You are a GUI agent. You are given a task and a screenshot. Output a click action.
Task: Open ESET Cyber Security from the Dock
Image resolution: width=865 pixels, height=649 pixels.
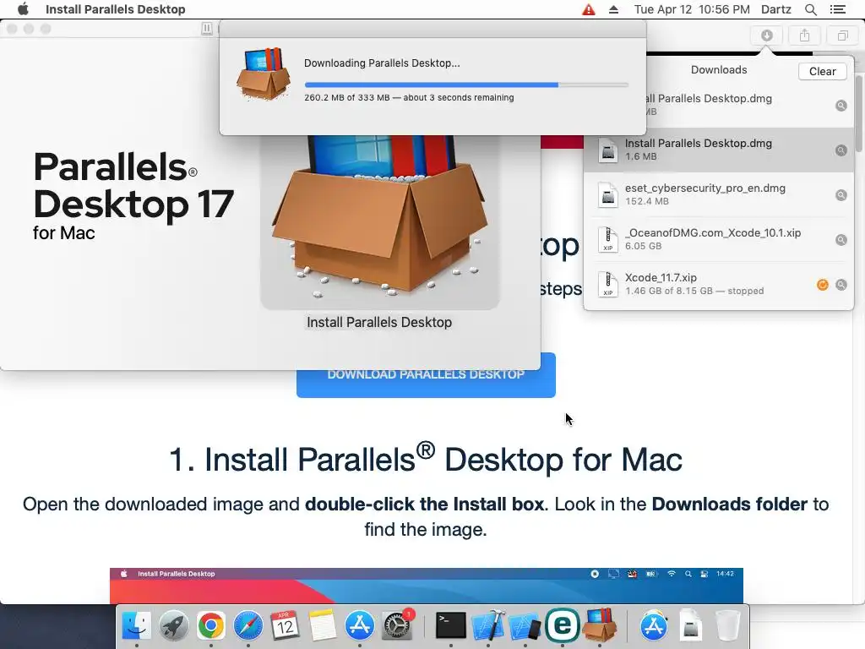click(562, 626)
